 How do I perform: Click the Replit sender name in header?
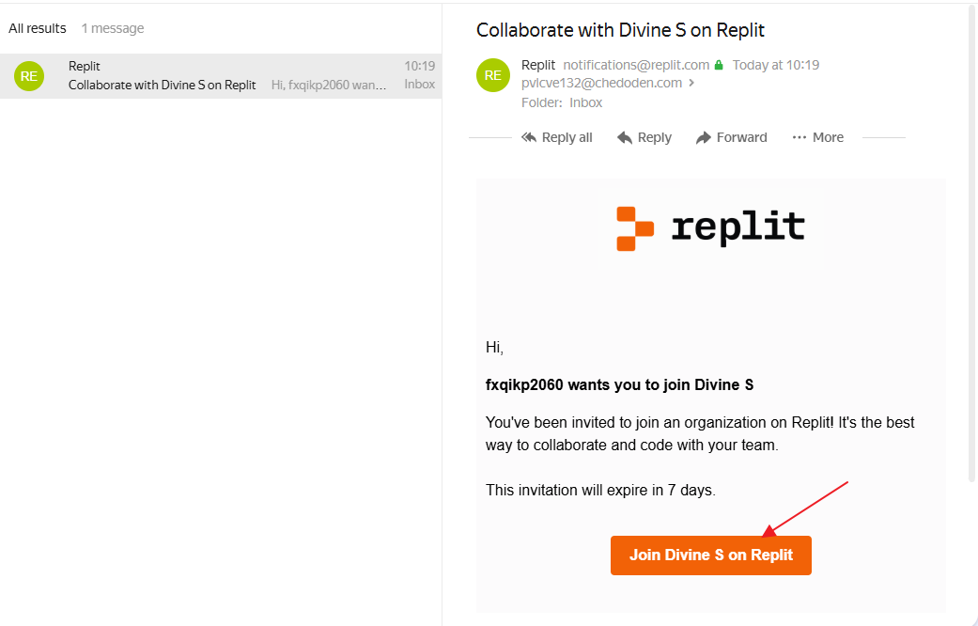pos(538,65)
